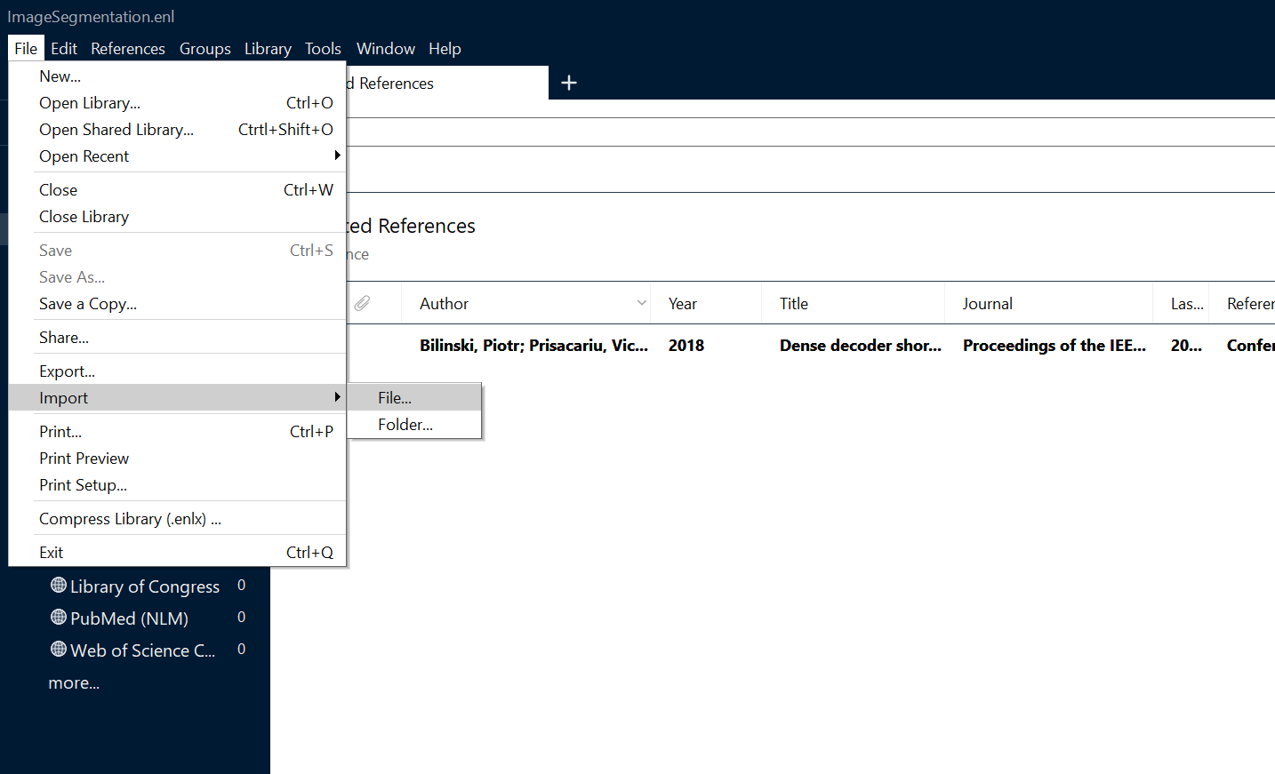Viewport: 1275px width, 774px height.
Task: Click the Import submenu arrow
Action: [x=337, y=397]
